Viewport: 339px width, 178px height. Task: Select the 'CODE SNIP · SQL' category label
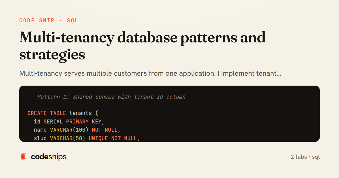[x=49, y=21]
